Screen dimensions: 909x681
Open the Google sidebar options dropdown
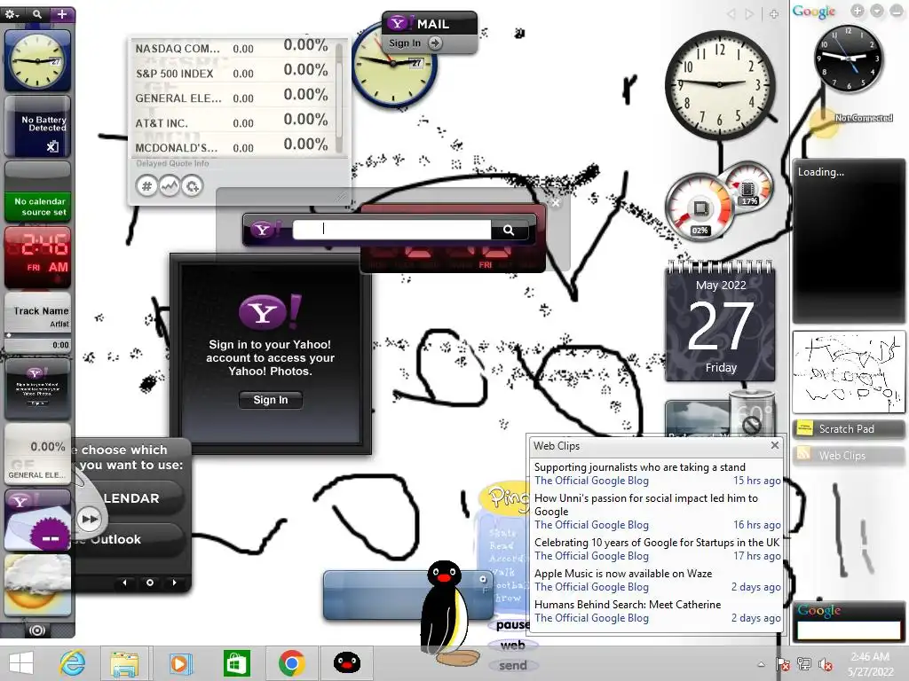(877, 11)
